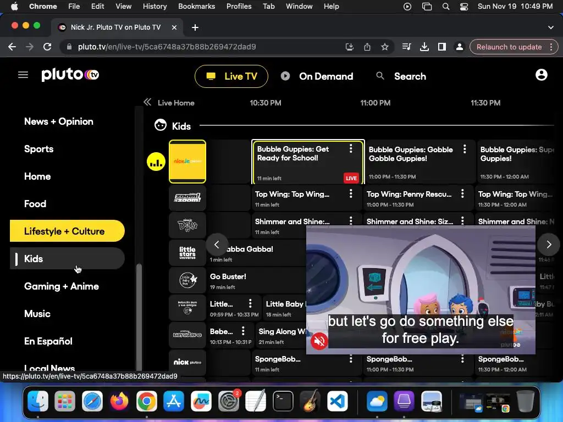Select Music category
The height and width of the screenshot is (422, 563).
click(37, 314)
